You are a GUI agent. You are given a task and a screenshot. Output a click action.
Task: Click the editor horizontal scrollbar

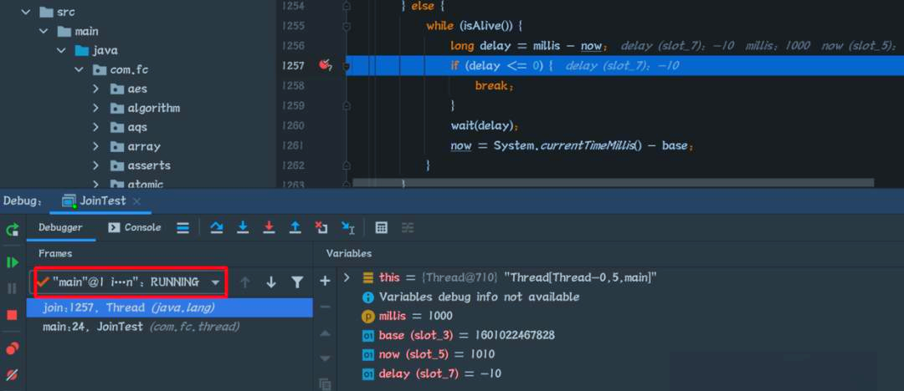[613, 182]
